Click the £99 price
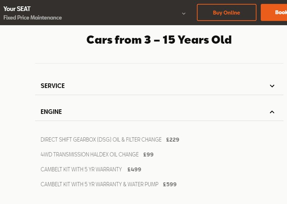 [x=148, y=155]
